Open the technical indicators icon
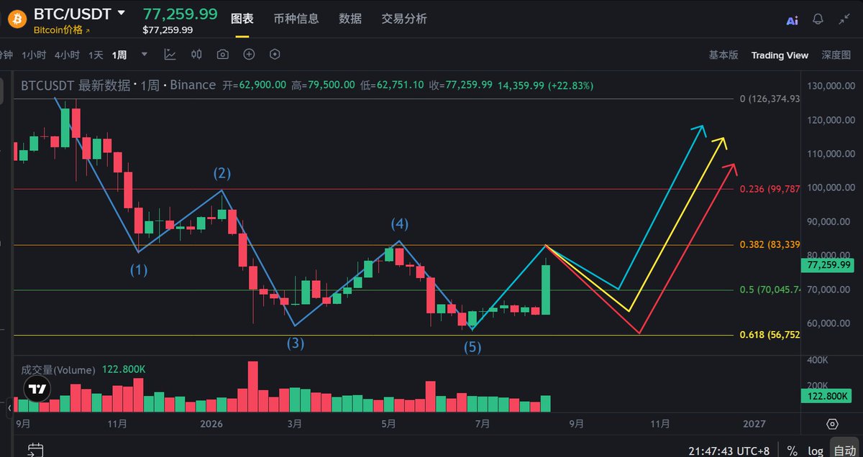This screenshot has width=863, height=457. pyautogui.click(x=170, y=54)
